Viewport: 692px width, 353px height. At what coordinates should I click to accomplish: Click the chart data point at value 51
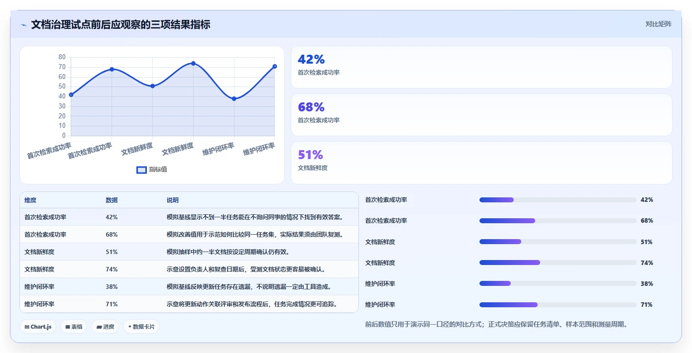click(152, 86)
